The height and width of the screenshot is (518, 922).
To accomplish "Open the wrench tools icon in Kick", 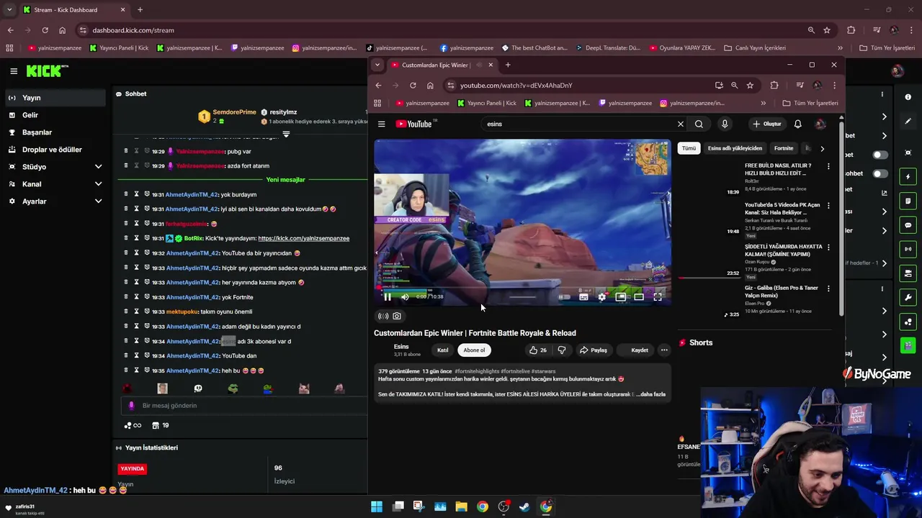I will click(x=908, y=297).
